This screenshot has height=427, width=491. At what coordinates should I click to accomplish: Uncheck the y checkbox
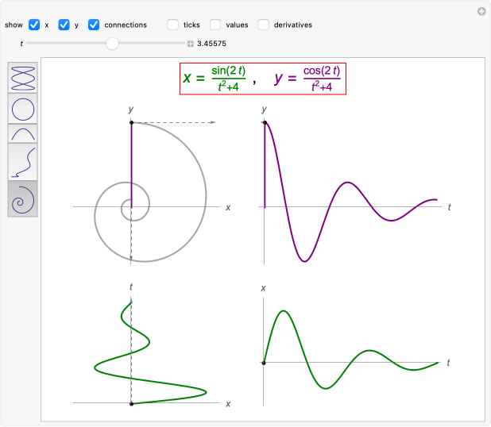coord(64,25)
